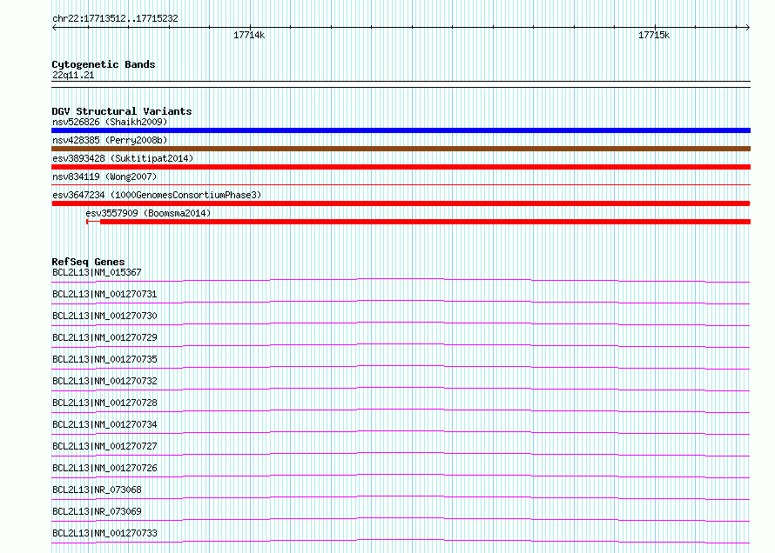
Task: Click the red esv3647234 variant bar
Action: click(x=401, y=203)
